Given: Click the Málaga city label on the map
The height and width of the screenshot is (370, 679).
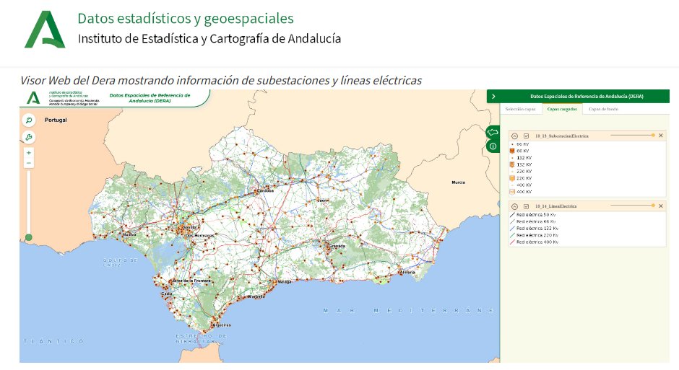Looking at the screenshot, I should tap(285, 282).
